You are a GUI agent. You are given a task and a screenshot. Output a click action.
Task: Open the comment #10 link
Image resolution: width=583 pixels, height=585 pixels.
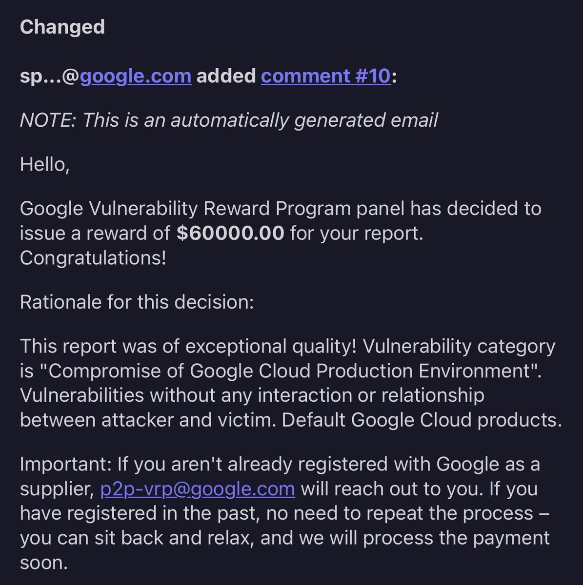[326, 76]
